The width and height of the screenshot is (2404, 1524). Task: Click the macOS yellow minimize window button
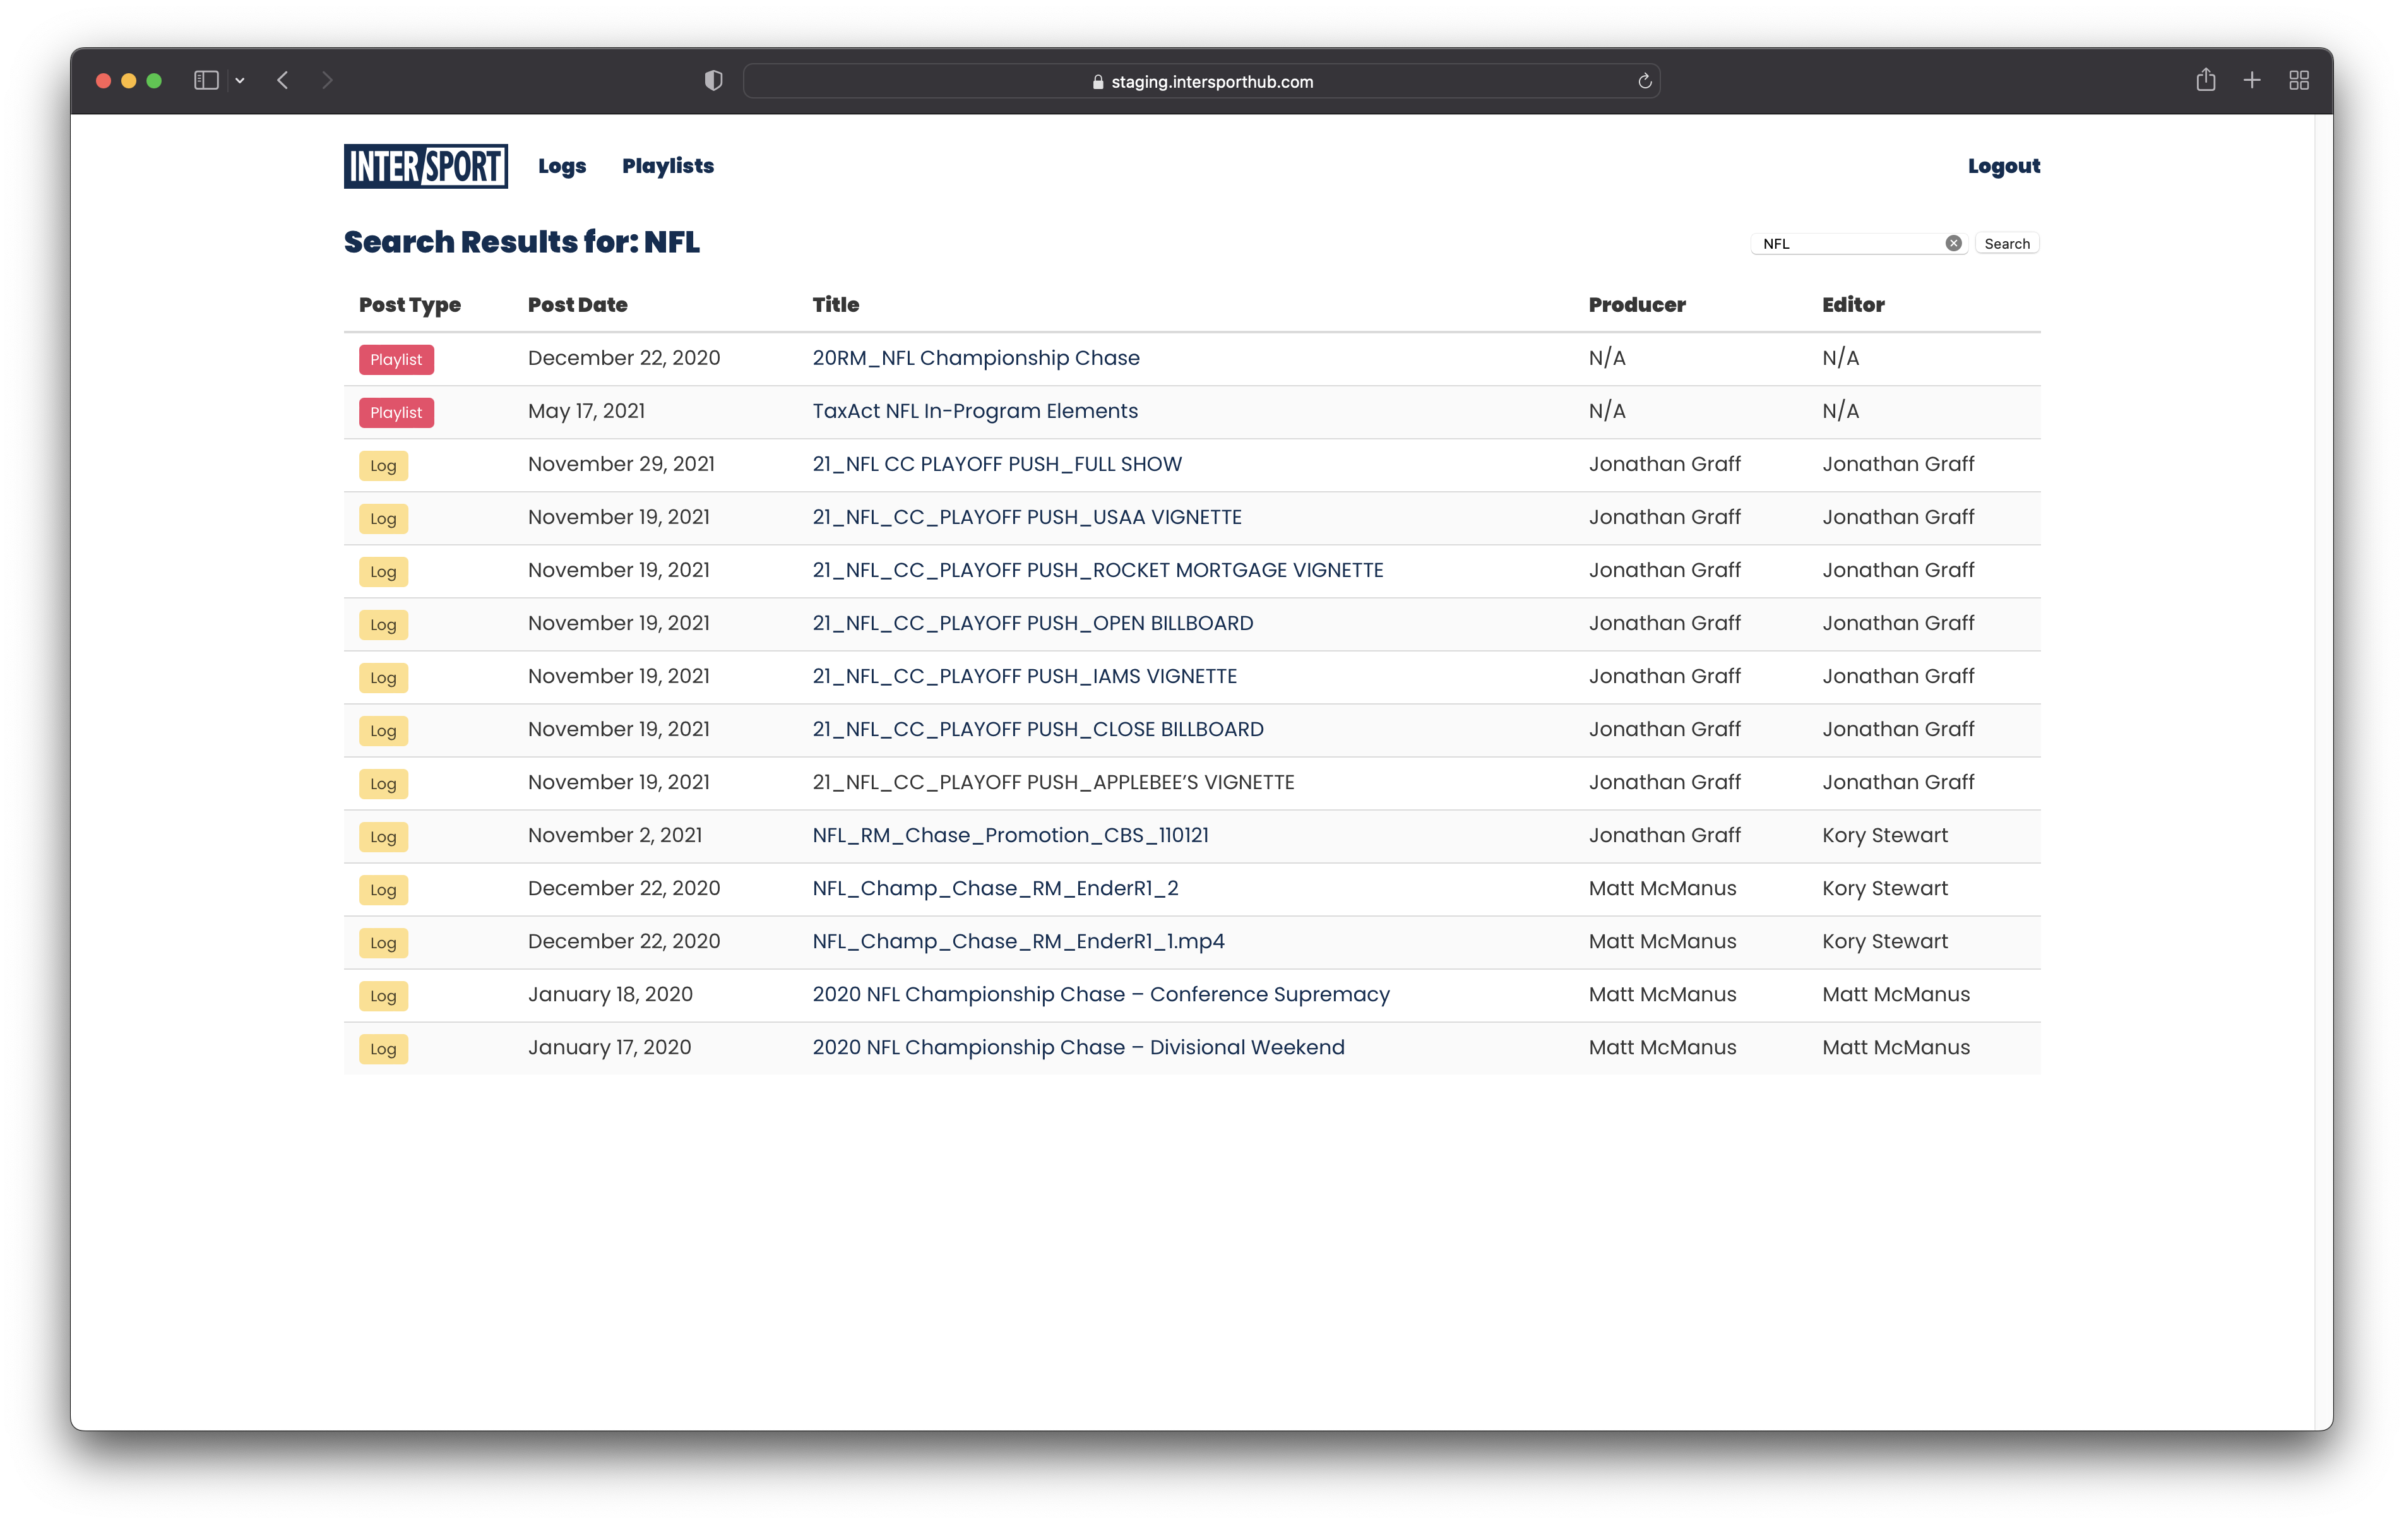click(129, 81)
